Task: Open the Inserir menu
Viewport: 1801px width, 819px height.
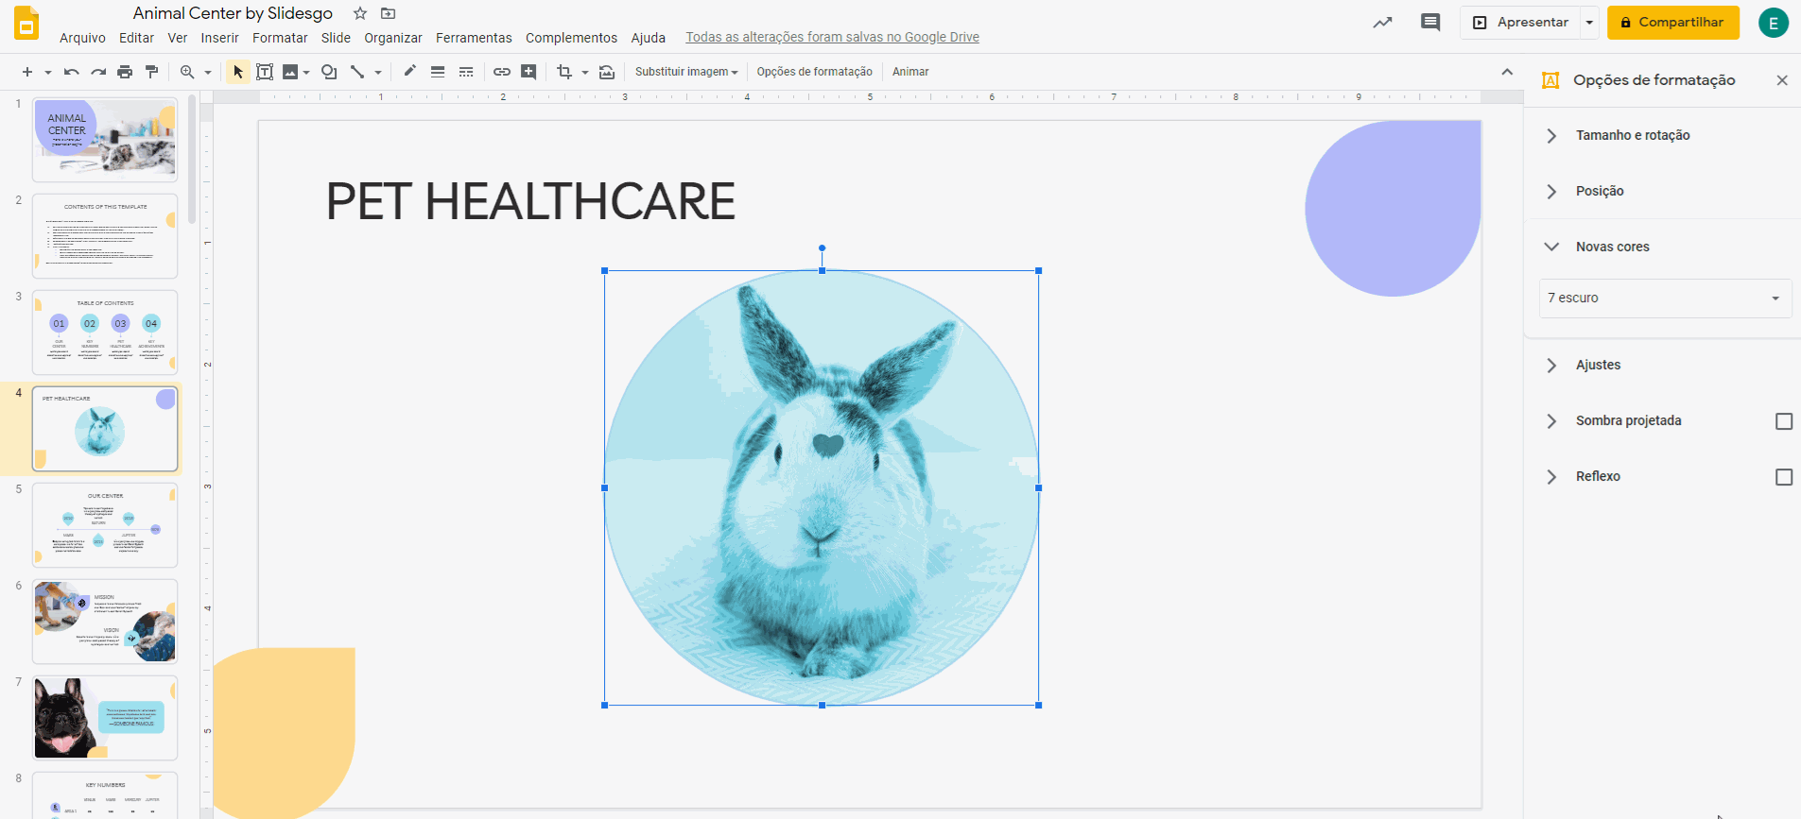Action: point(219,38)
